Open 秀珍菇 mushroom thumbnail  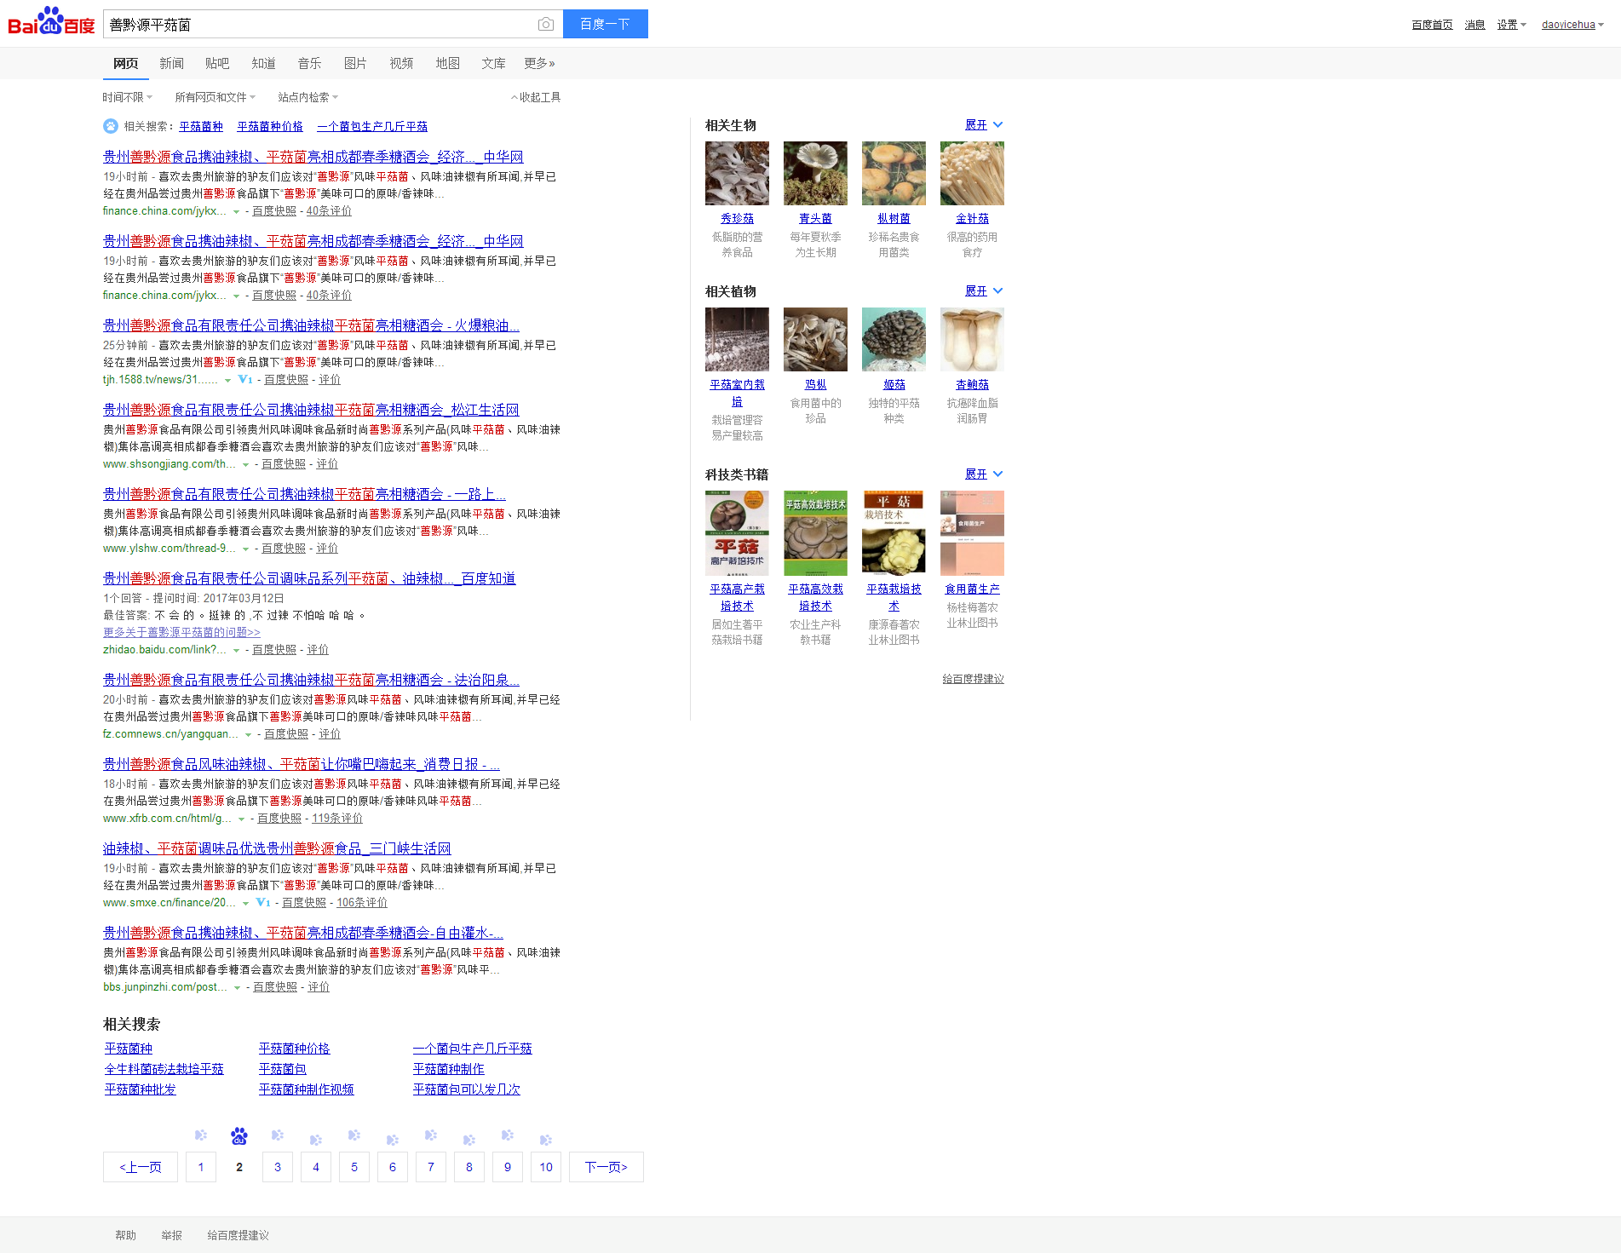click(737, 173)
